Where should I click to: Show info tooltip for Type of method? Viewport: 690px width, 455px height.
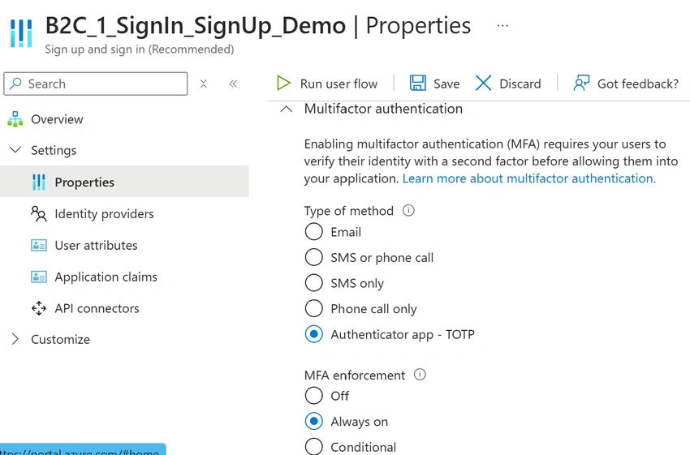click(x=408, y=211)
